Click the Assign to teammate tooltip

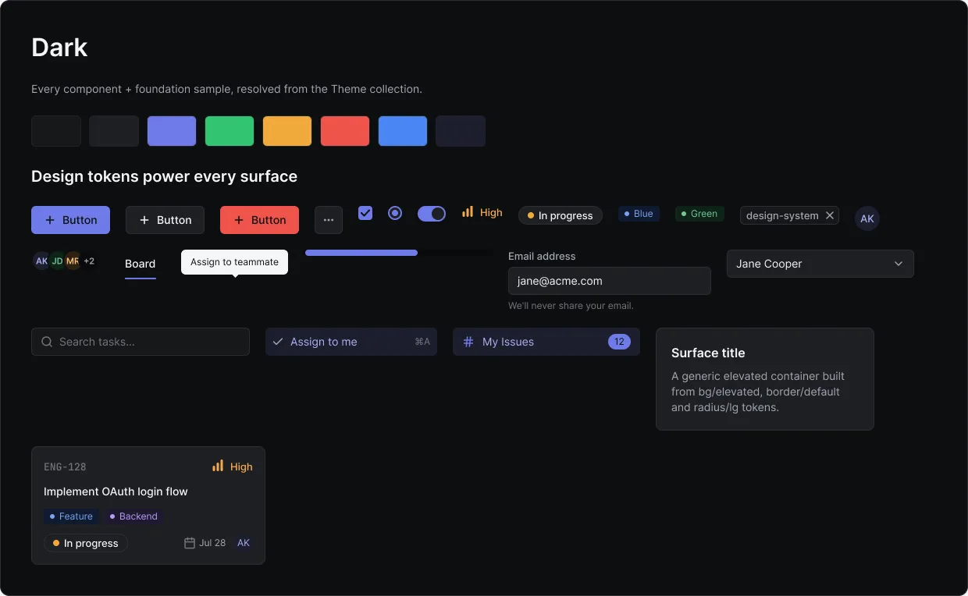(234, 262)
